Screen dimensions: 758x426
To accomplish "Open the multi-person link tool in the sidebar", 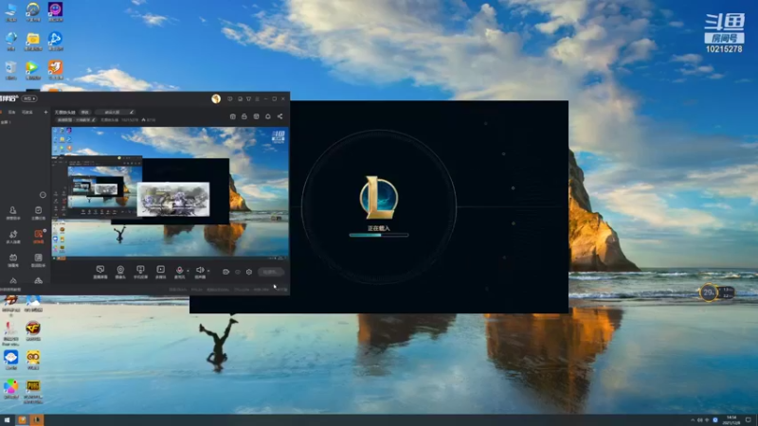I will click(13, 236).
